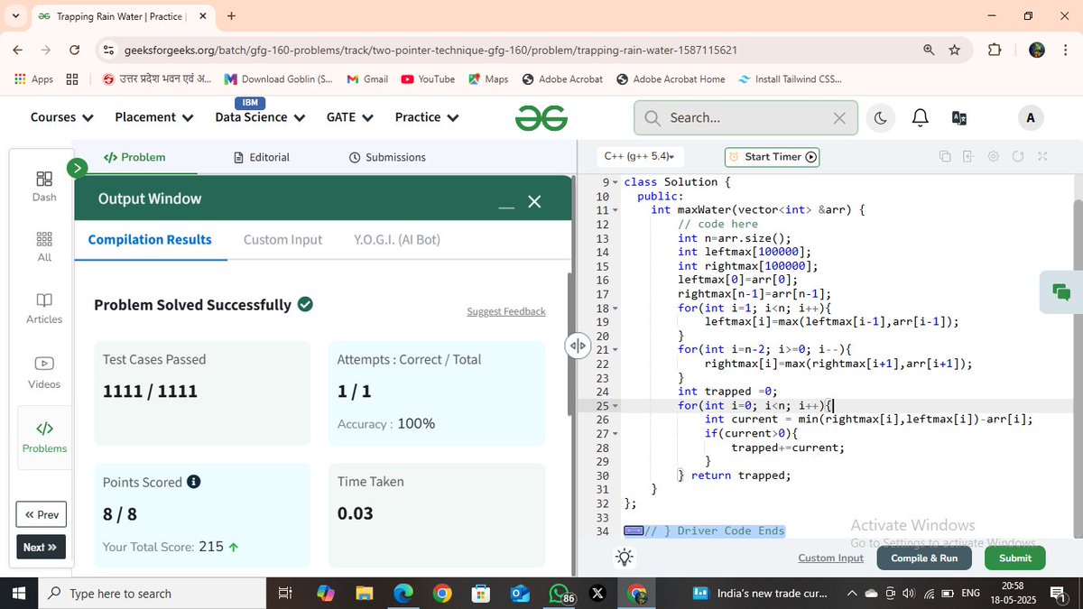Click the green sidebar collapse arrow
This screenshot has height=609, width=1083.
(x=77, y=167)
